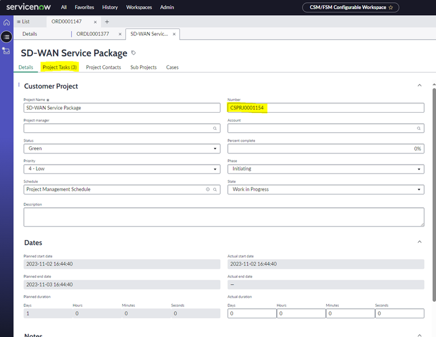Click the tag icon beside the title
Viewport: 436px width, 337px height.
133,53
